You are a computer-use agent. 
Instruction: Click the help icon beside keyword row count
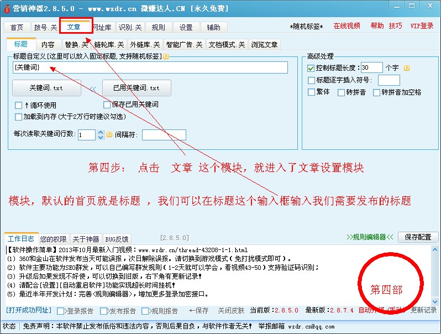109,134
